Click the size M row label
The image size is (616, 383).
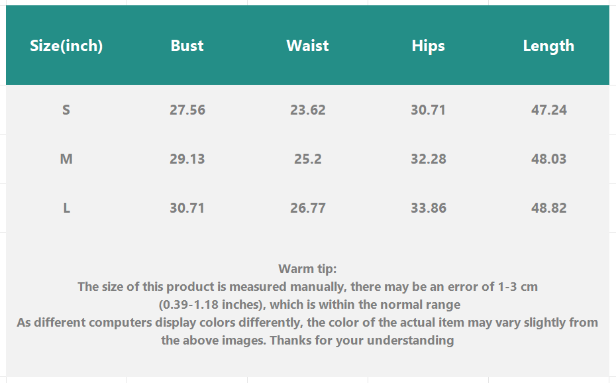(x=66, y=159)
